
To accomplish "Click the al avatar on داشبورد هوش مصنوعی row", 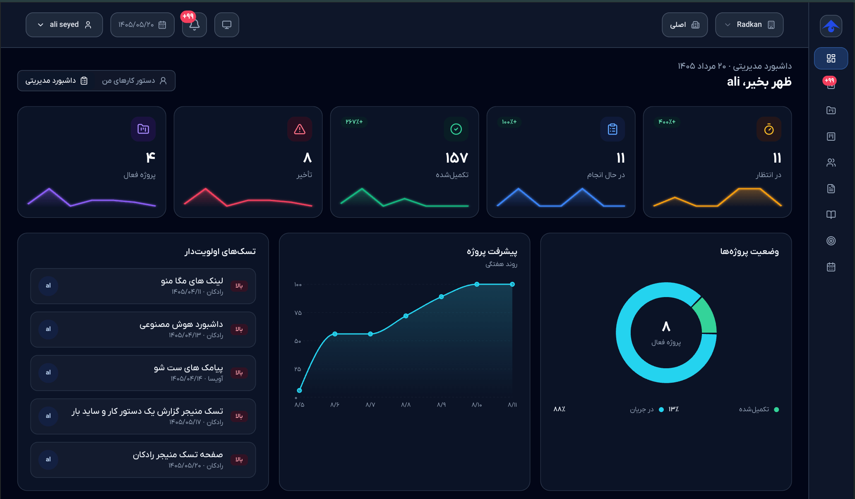I will point(48,329).
